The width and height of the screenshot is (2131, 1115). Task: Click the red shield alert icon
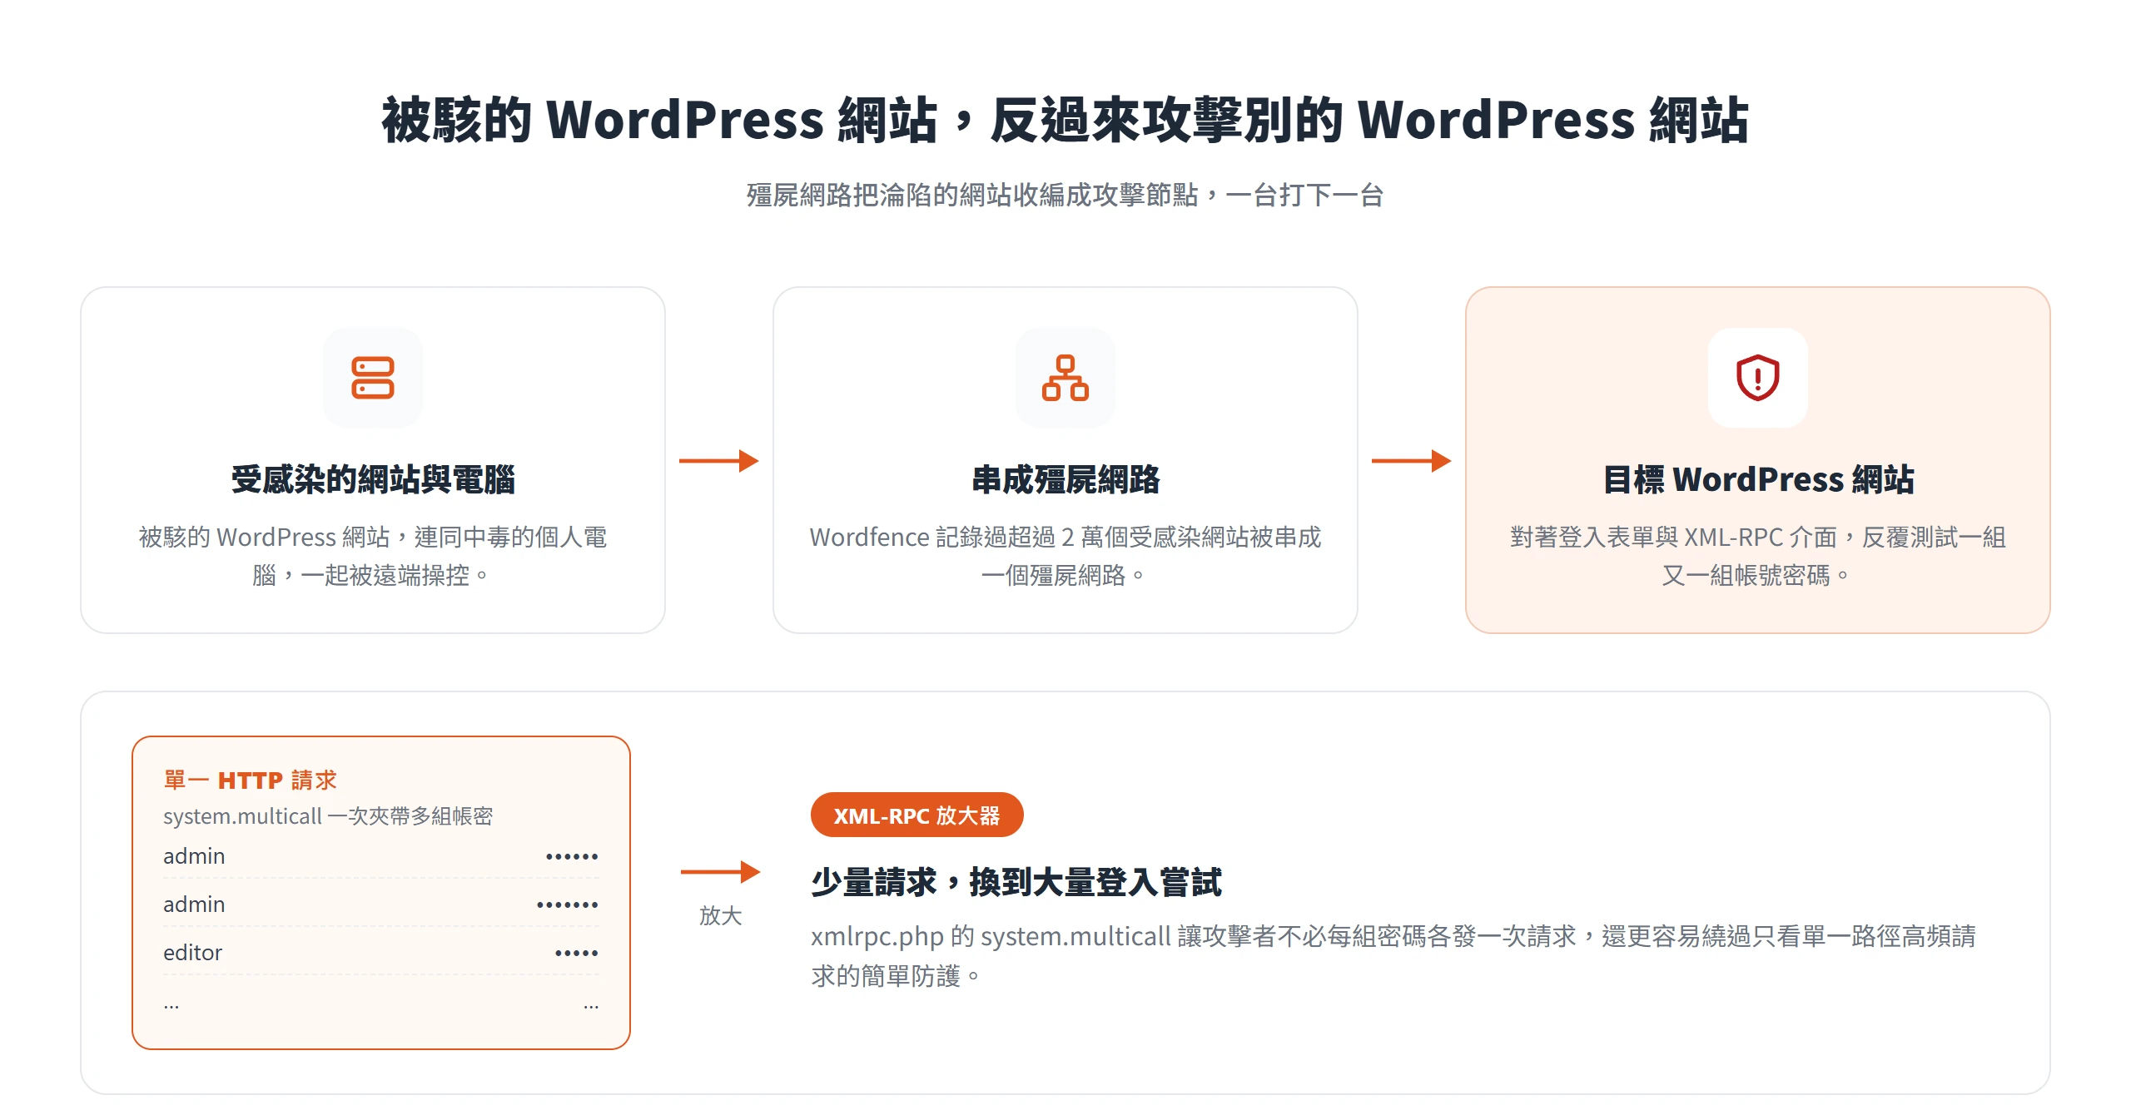click(1757, 378)
